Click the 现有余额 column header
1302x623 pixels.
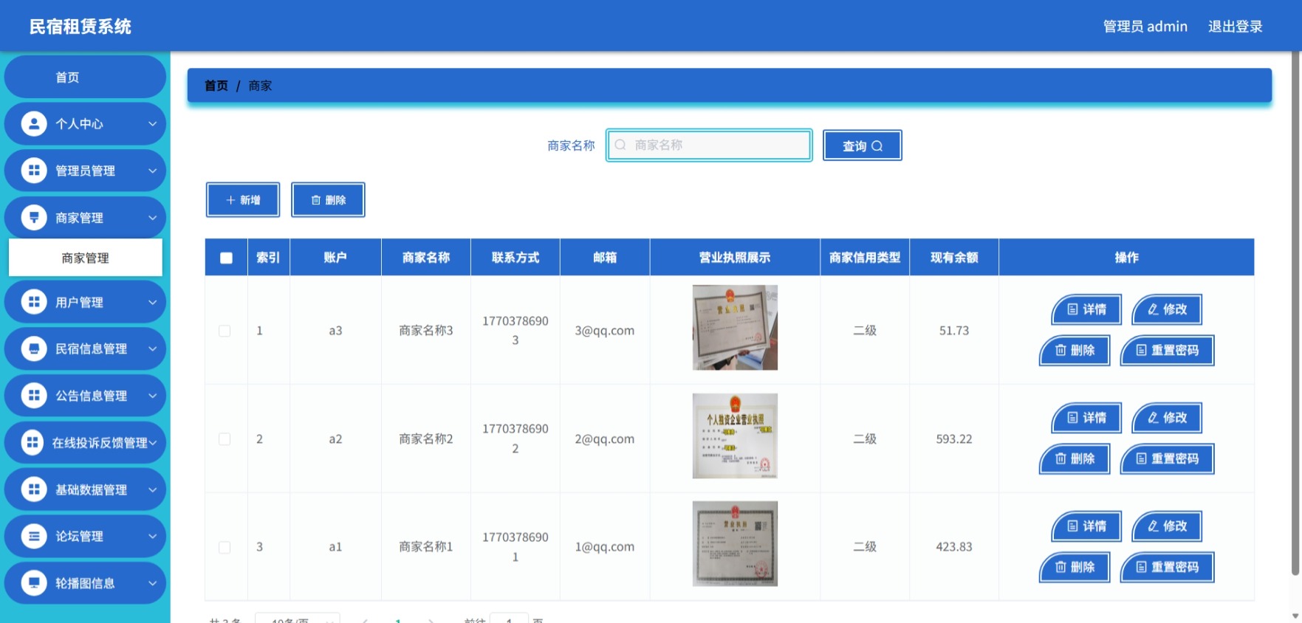tap(954, 258)
